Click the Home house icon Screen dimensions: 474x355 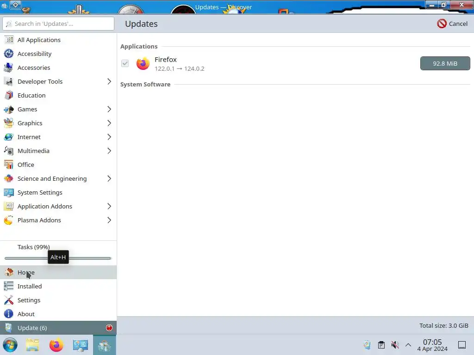(x=9, y=272)
